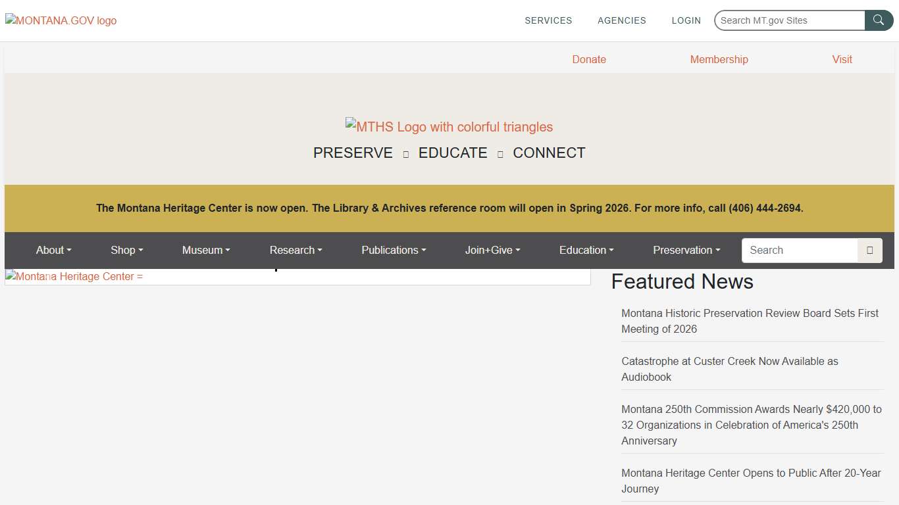The image size is (899, 505).
Task: Click the MONTANA.GOV logo image
Action: [x=61, y=20]
